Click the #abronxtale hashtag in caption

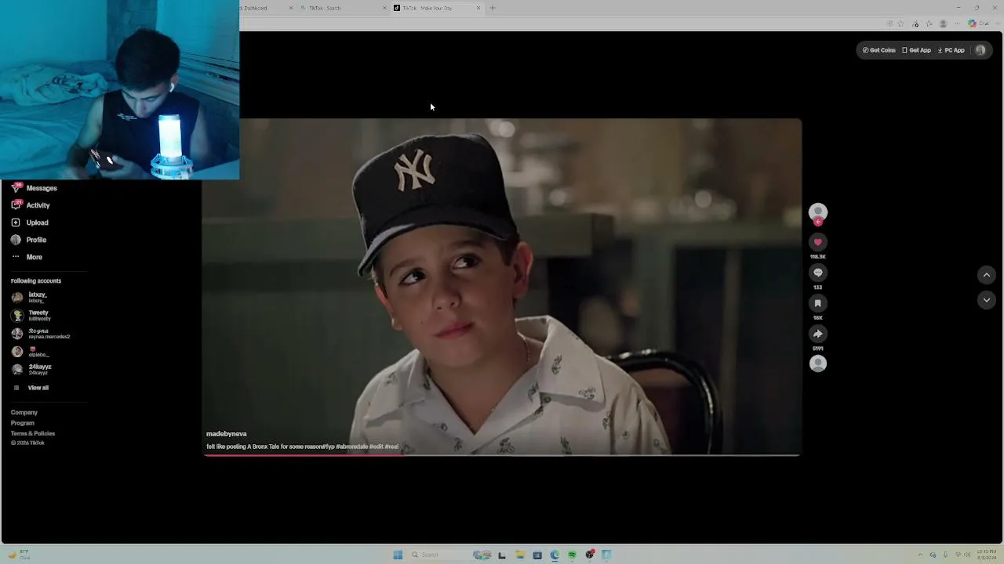click(x=352, y=446)
